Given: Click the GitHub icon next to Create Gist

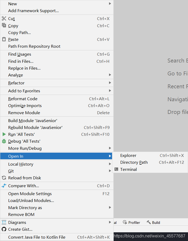Looking at the screenshot, I should 4,229.
